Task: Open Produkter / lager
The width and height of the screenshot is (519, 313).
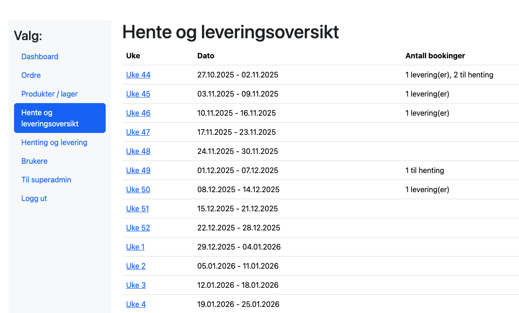Action: (49, 94)
